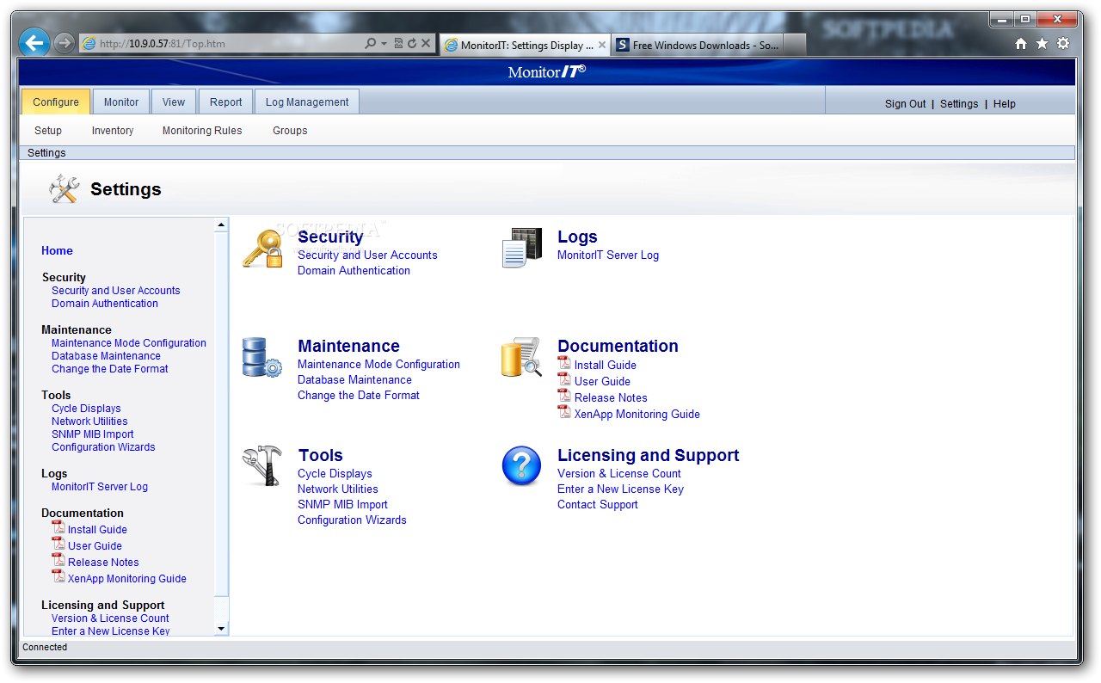Click sidebar scrollbar up arrow
1101x683 pixels.
click(x=221, y=225)
